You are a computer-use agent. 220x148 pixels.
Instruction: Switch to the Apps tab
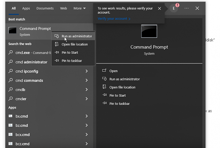[x=26, y=8]
